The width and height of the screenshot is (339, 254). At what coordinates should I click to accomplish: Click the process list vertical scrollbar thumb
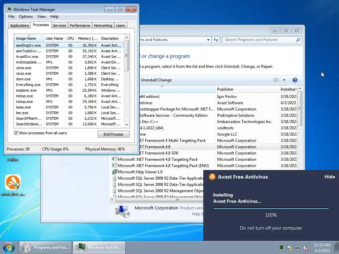coord(127,56)
